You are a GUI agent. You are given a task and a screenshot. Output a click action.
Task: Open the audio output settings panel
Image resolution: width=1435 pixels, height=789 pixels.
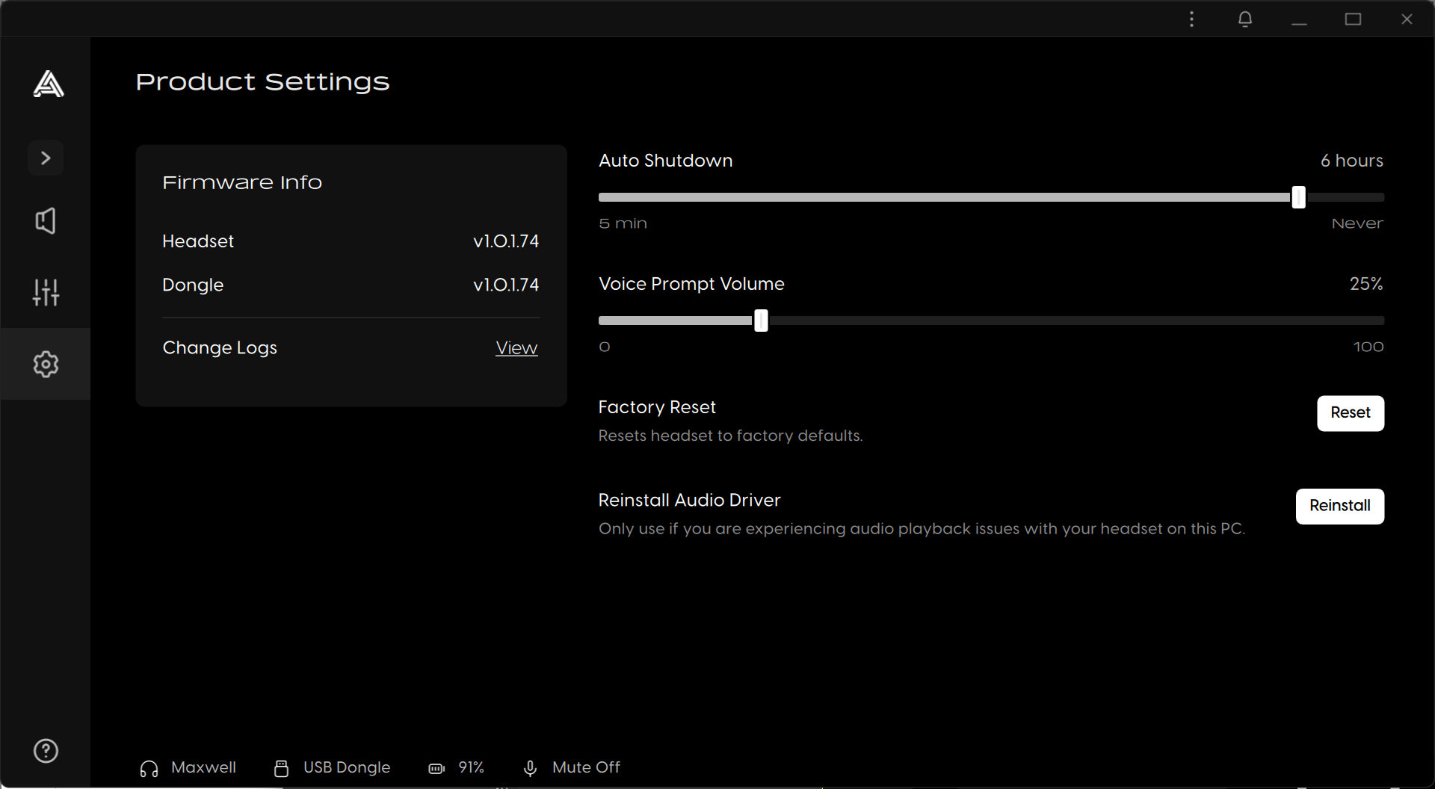point(46,220)
